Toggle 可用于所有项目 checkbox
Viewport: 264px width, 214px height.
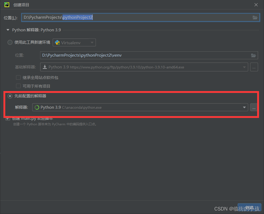coord(18,86)
